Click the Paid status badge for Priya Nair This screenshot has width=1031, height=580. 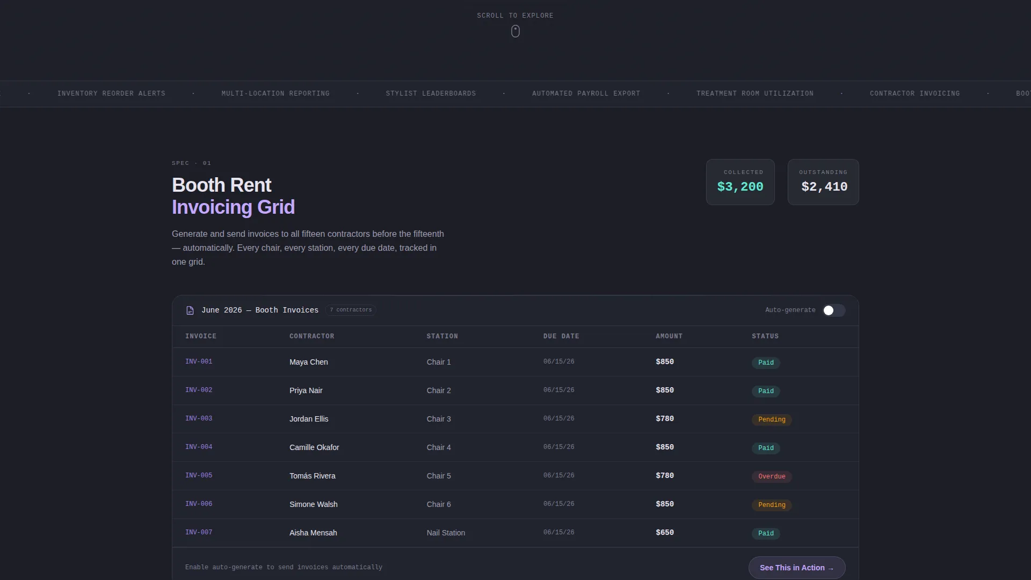(x=766, y=391)
